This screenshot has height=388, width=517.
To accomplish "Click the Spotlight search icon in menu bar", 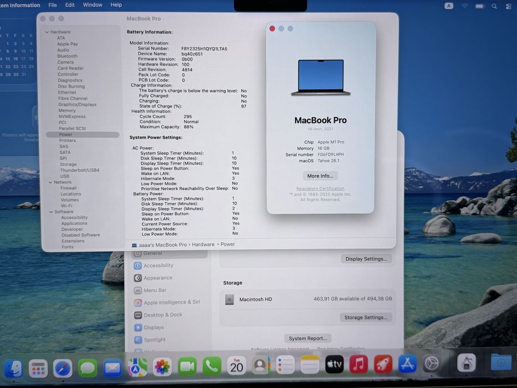I will tap(494, 6).
